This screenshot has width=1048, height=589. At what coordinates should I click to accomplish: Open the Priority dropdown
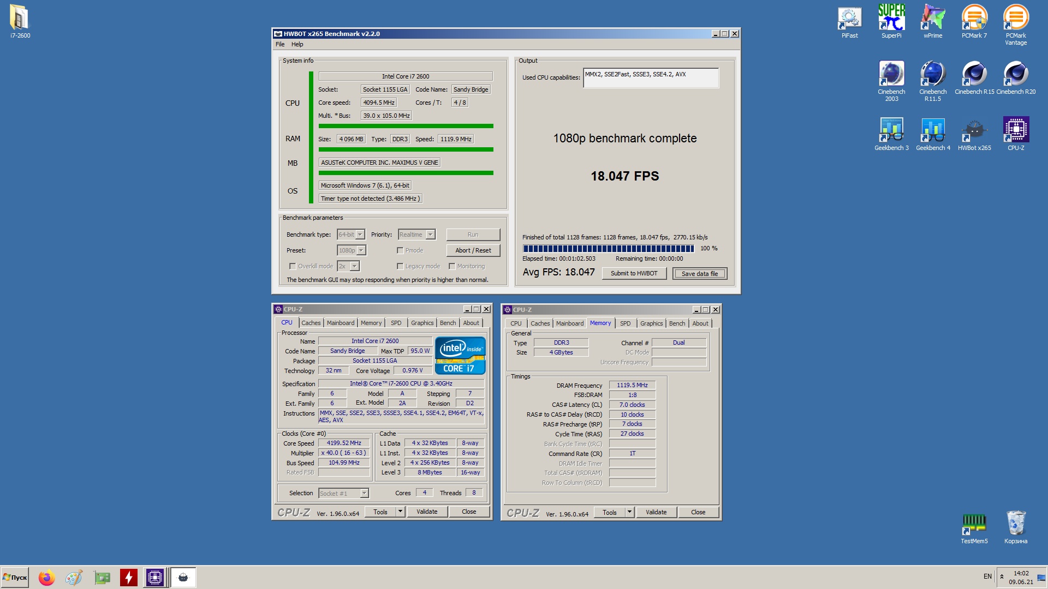(x=431, y=235)
